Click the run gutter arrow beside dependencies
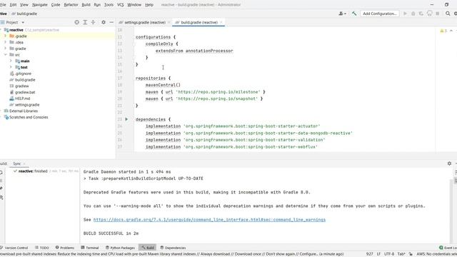The width and height of the screenshot is (457, 257). (126, 119)
